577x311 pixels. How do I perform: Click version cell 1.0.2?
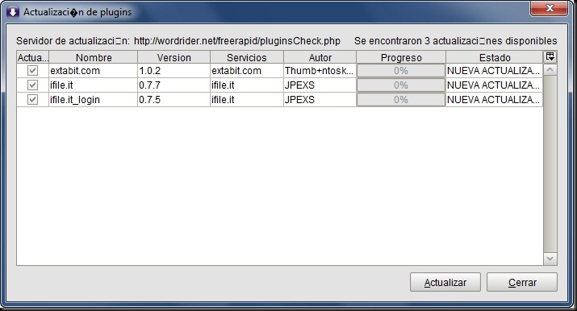pos(174,70)
